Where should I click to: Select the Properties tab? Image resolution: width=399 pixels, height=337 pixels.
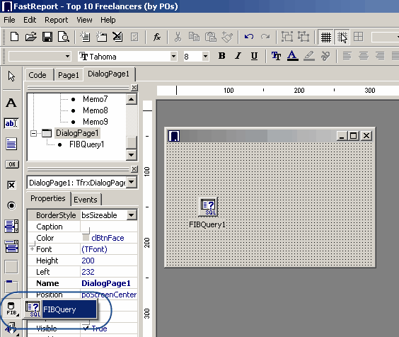pos(48,198)
